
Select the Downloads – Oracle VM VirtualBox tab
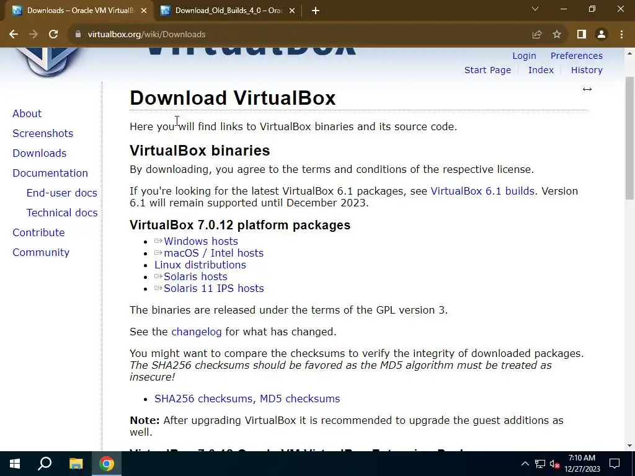coord(79,11)
